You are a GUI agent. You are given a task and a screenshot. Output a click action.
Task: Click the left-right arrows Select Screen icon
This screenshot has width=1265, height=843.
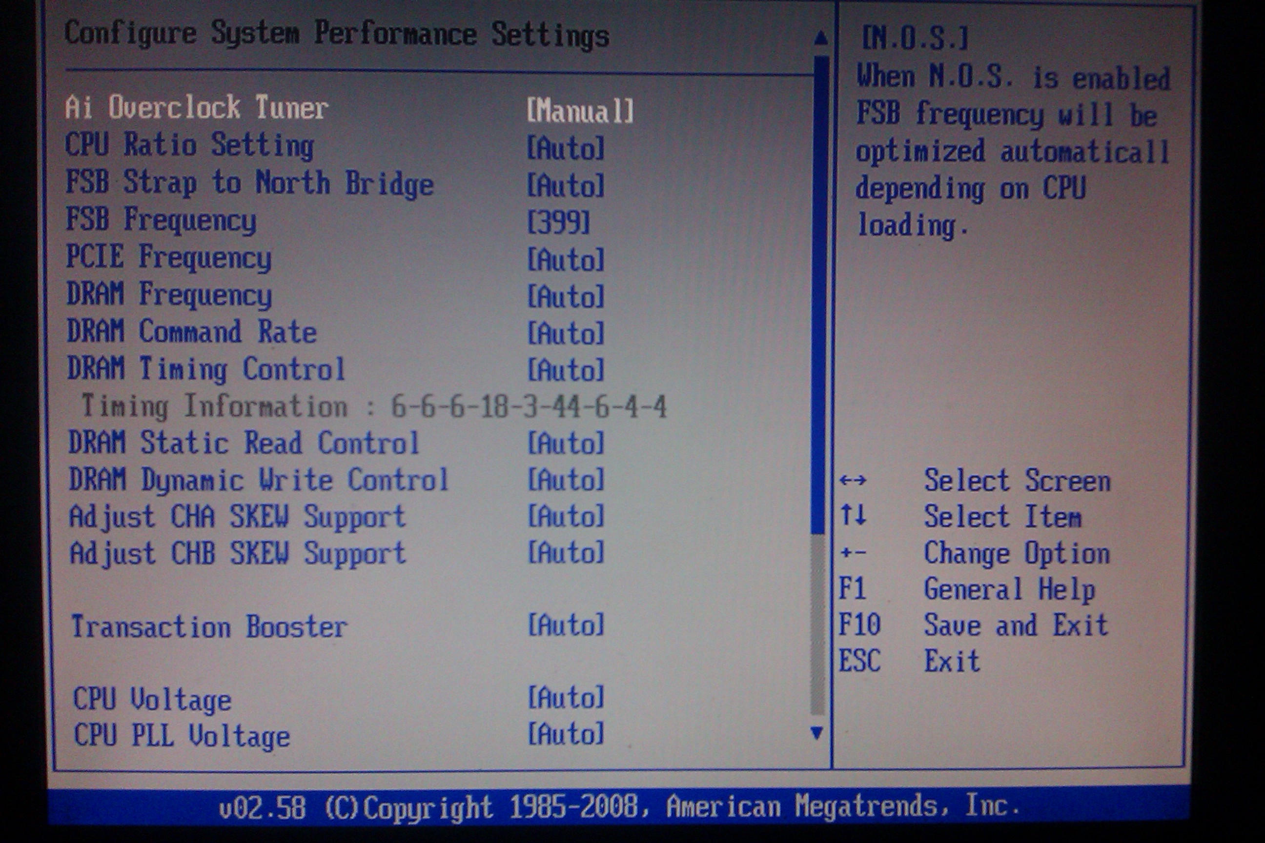(x=853, y=480)
